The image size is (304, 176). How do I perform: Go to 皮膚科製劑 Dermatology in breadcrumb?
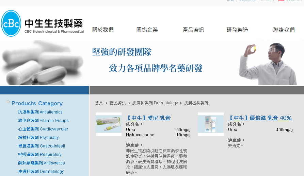coord(155,103)
